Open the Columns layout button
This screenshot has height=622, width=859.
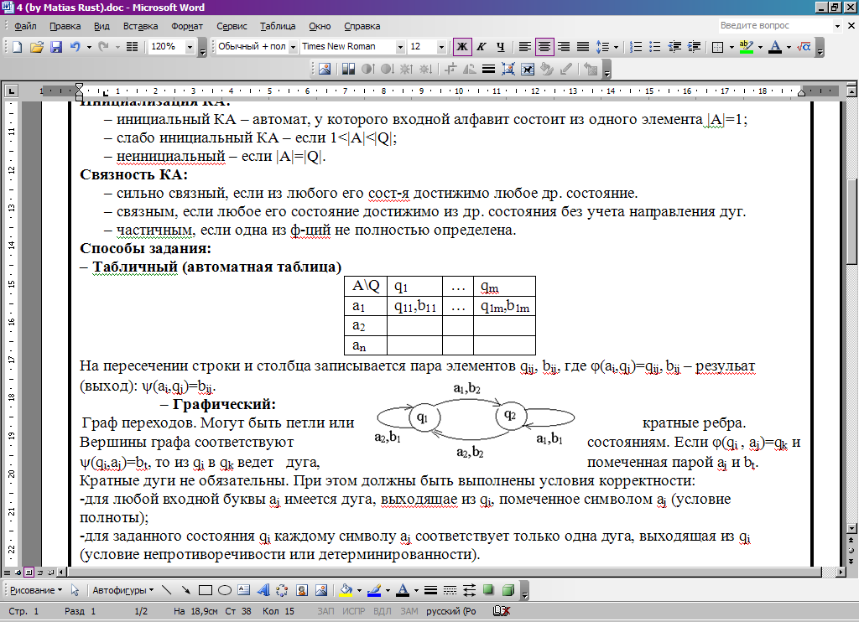[132, 47]
